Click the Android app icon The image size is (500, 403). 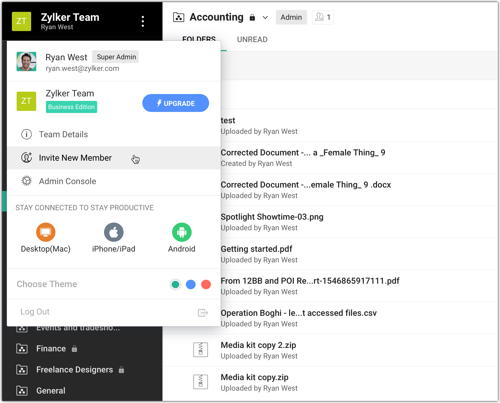pos(182,232)
